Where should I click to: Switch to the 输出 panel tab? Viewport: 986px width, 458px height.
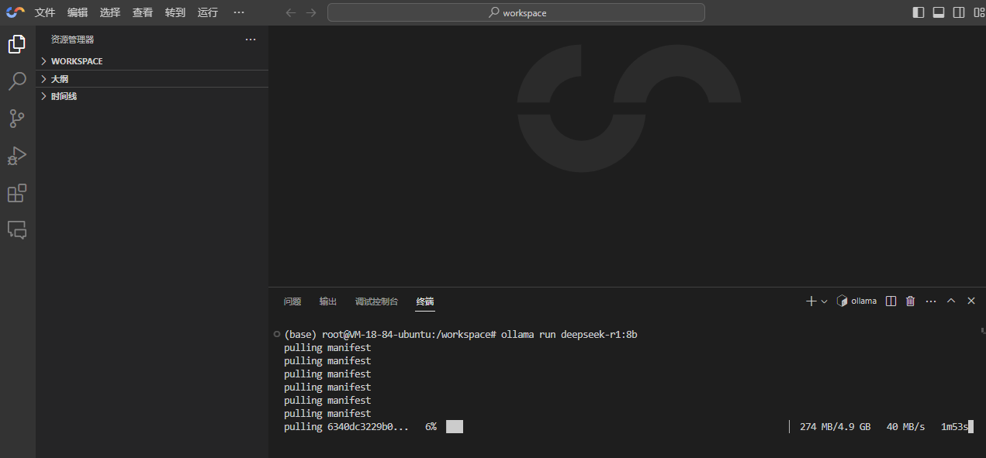tap(328, 301)
